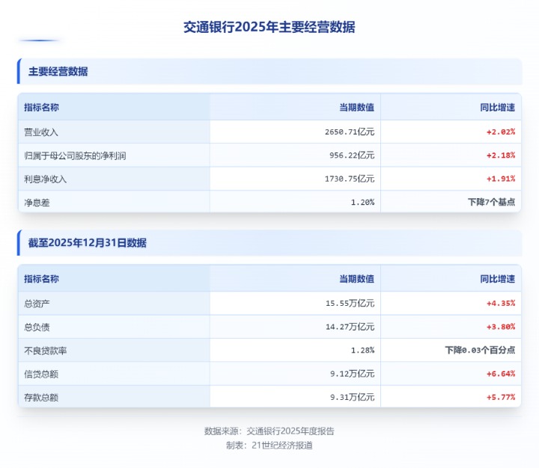The width and height of the screenshot is (539, 468).
Task: Click the 净息差 row label
Action: [x=37, y=202]
